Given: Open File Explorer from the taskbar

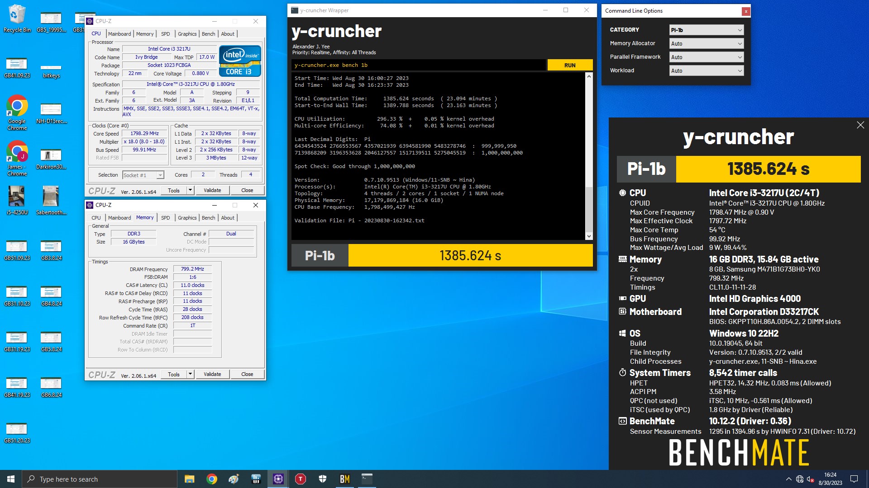Looking at the screenshot, I should click(189, 479).
